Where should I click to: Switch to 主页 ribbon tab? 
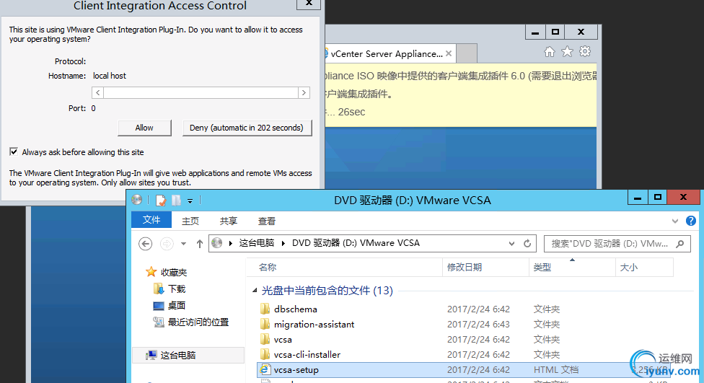190,221
